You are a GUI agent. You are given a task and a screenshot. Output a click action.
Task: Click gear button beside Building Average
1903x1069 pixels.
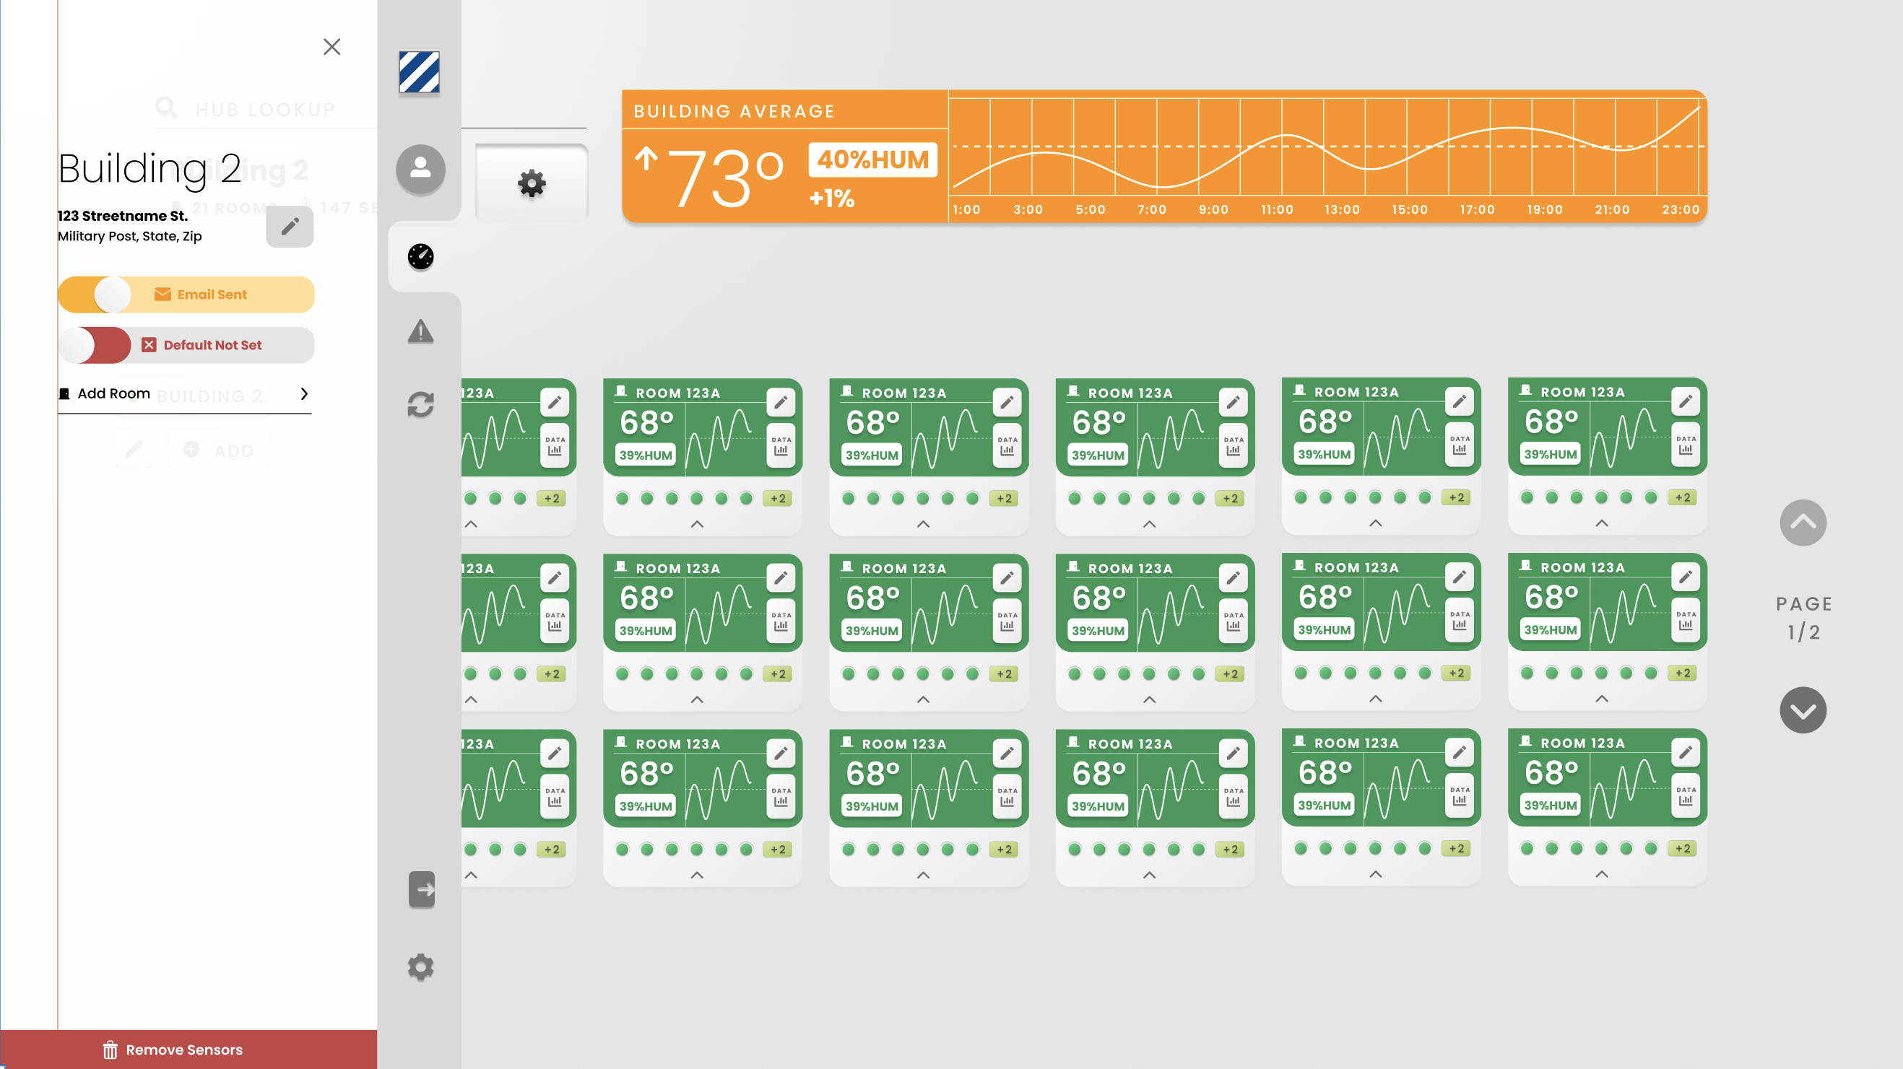coord(531,183)
